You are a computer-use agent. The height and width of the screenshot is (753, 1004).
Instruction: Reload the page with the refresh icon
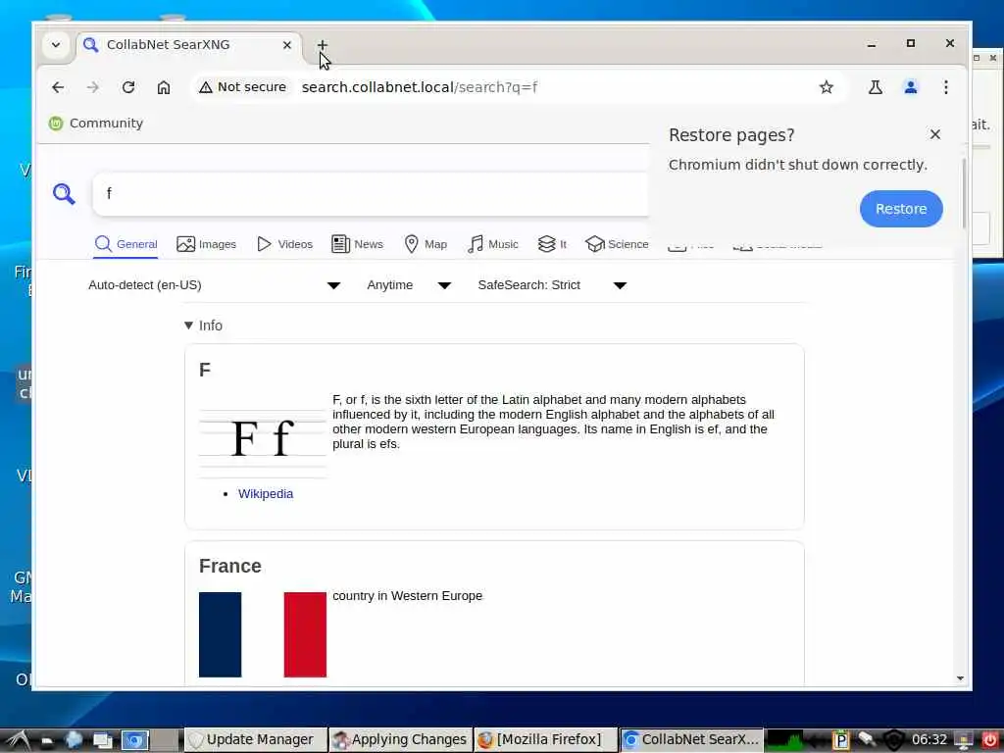click(x=128, y=87)
